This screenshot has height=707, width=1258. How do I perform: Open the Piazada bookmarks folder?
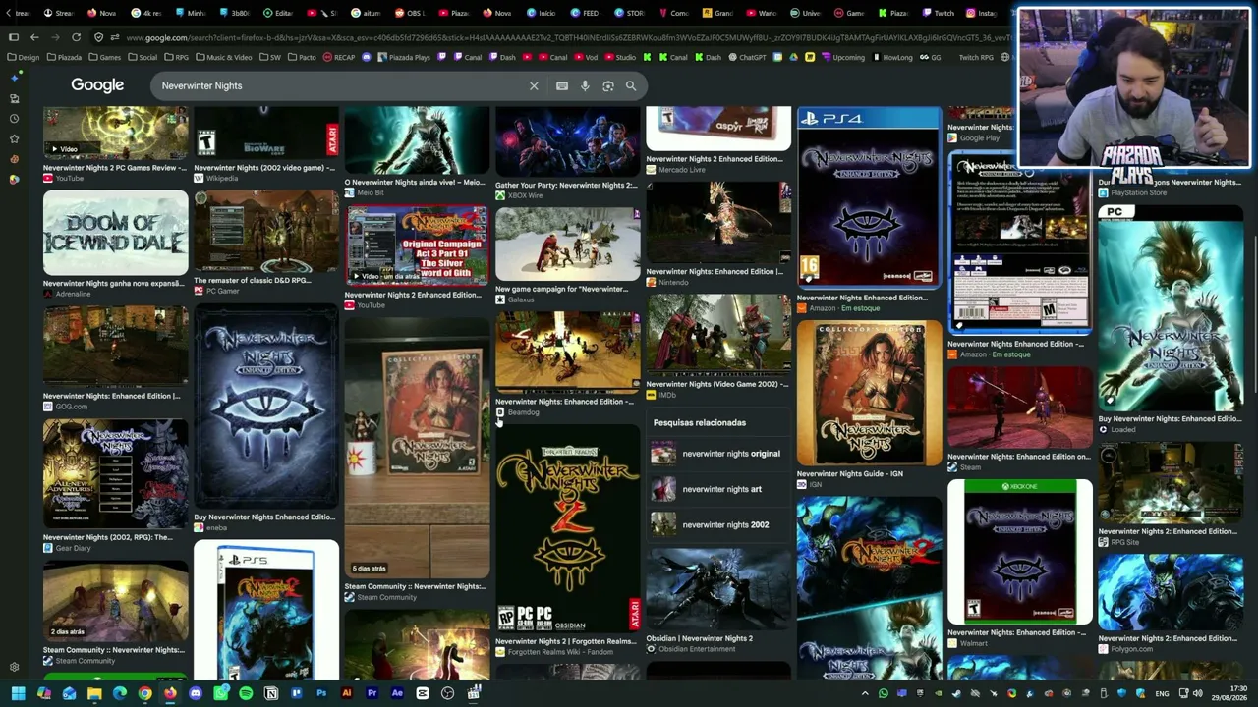(65, 57)
